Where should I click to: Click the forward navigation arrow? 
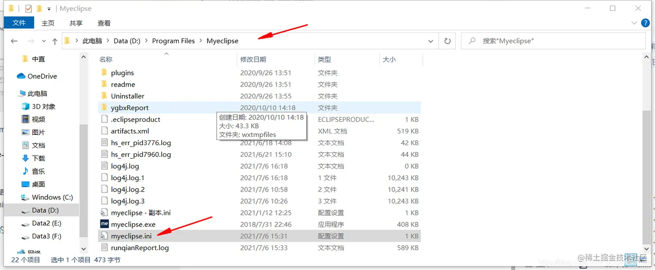point(31,41)
